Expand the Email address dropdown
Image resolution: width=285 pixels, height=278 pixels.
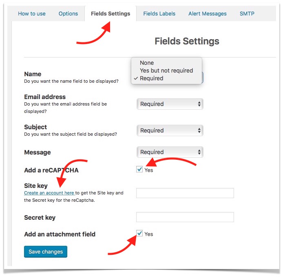pos(170,104)
